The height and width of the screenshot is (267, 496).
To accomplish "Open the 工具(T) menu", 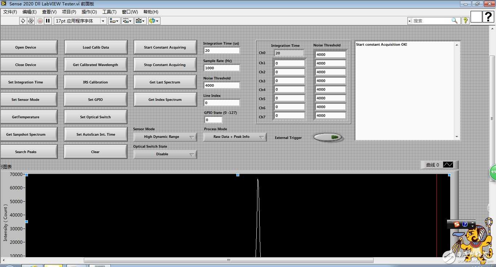I will point(109,12).
